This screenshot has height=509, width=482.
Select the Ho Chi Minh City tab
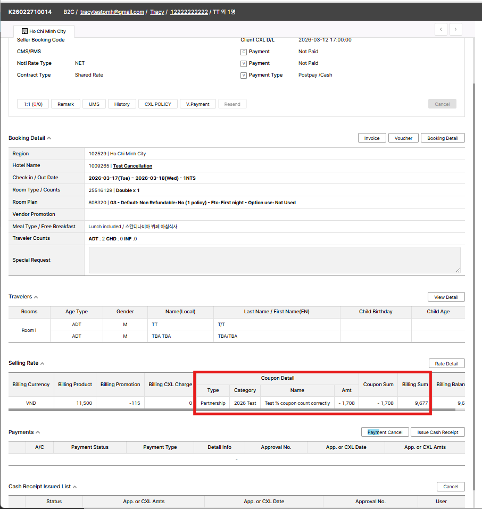tap(44, 32)
